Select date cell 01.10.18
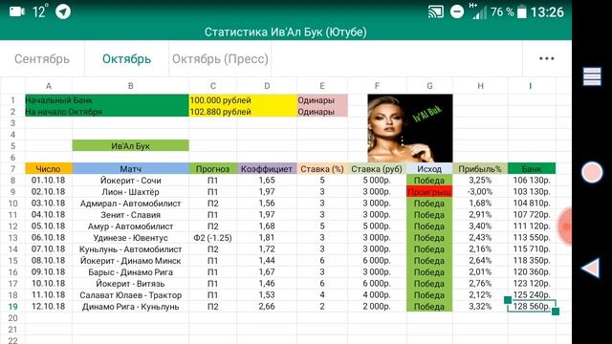 (x=49, y=181)
